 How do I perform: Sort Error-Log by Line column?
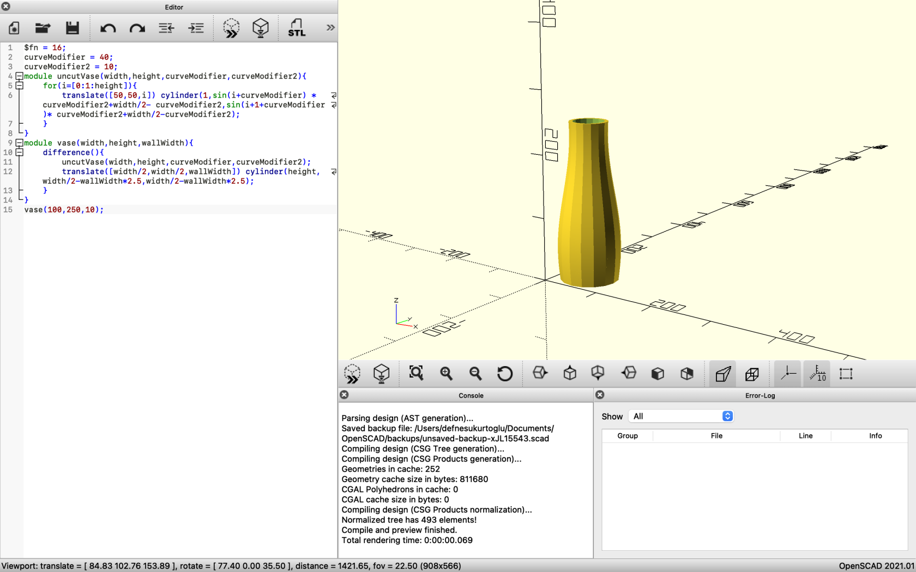(805, 436)
